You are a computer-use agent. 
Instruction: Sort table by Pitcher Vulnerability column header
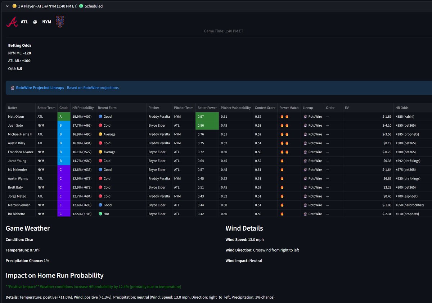(236, 108)
